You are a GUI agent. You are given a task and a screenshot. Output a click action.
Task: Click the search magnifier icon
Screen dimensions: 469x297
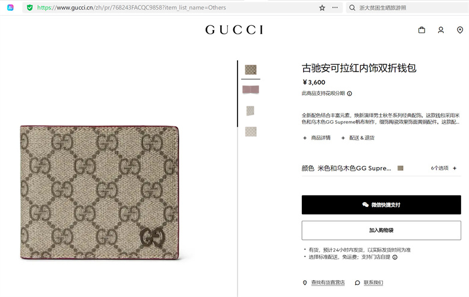coord(352,7)
